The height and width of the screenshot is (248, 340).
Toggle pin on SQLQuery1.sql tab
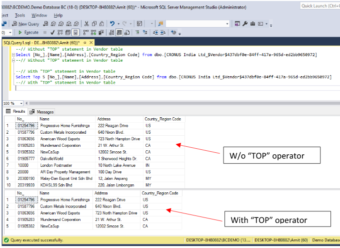click(85, 43)
